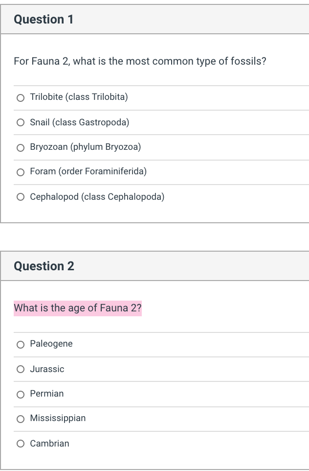The image size is (309, 471).
Task: Pick the Foram radio button
Action: [21, 172]
